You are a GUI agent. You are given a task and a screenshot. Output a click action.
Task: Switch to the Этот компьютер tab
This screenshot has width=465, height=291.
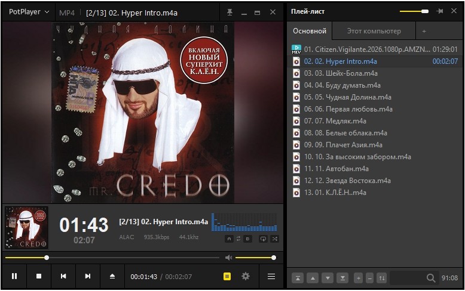coord(374,31)
